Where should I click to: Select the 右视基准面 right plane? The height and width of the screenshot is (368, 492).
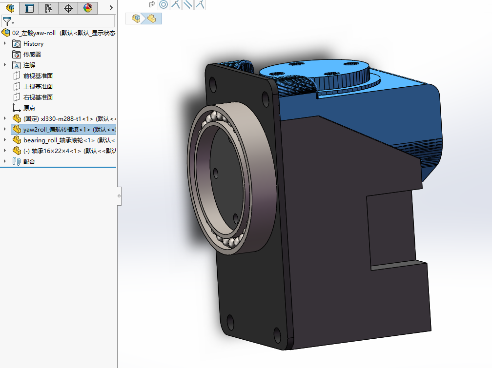(x=38, y=97)
